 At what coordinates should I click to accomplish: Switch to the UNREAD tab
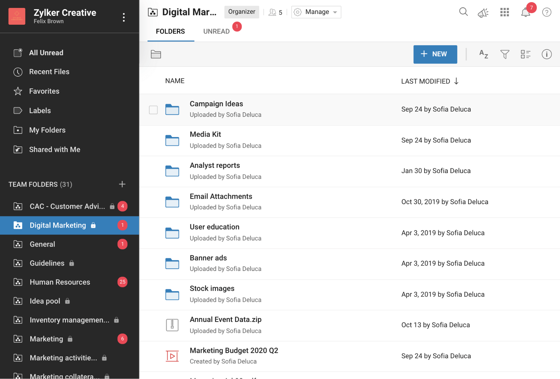click(216, 31)
